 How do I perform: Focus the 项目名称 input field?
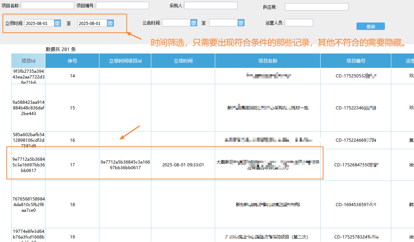tap(48, 6)
